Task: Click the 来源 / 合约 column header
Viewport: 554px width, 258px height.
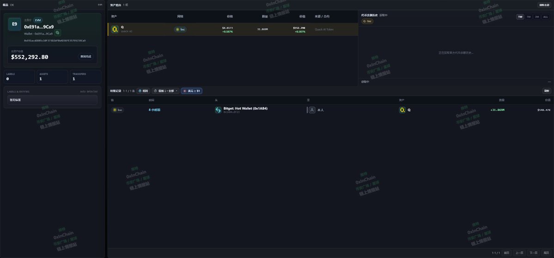Action: pos(322,17)
